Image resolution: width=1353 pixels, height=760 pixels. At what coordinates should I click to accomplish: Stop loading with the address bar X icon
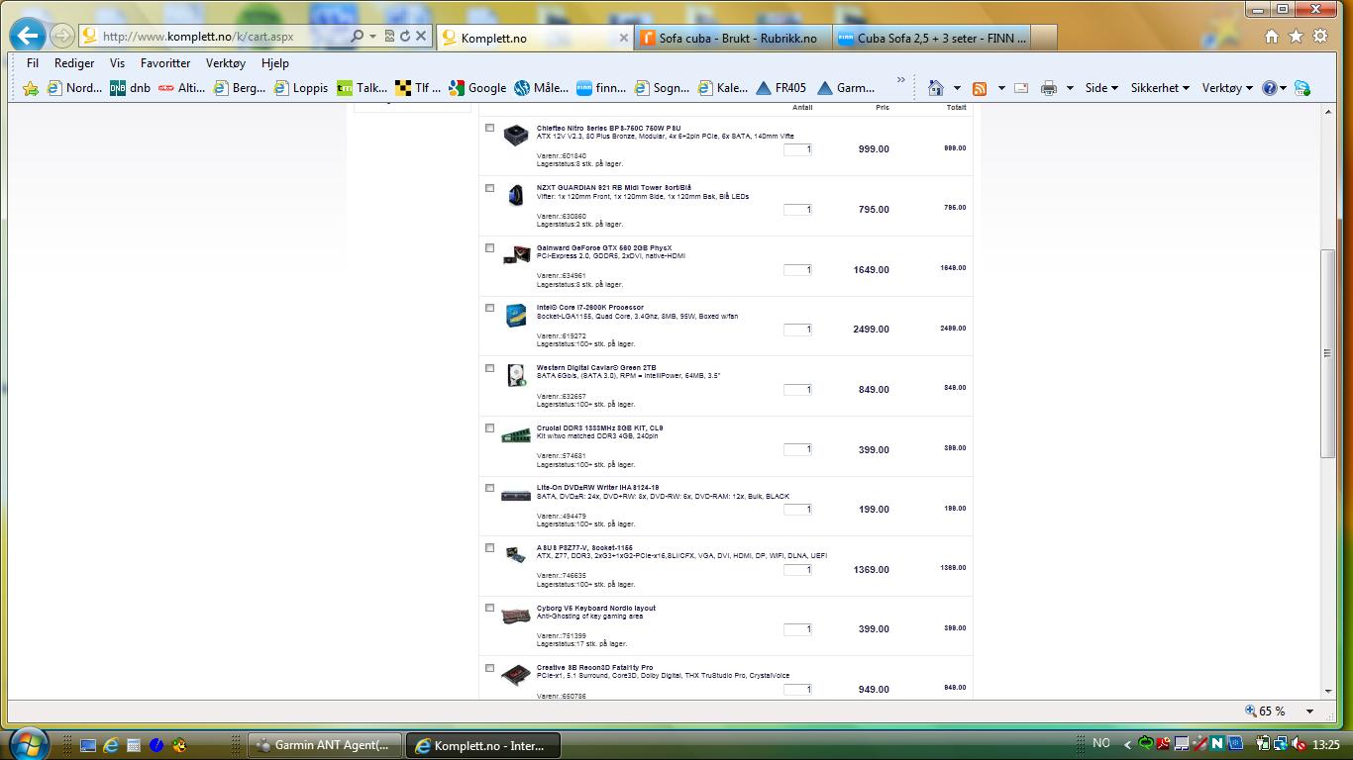click(x=421, y=36)
